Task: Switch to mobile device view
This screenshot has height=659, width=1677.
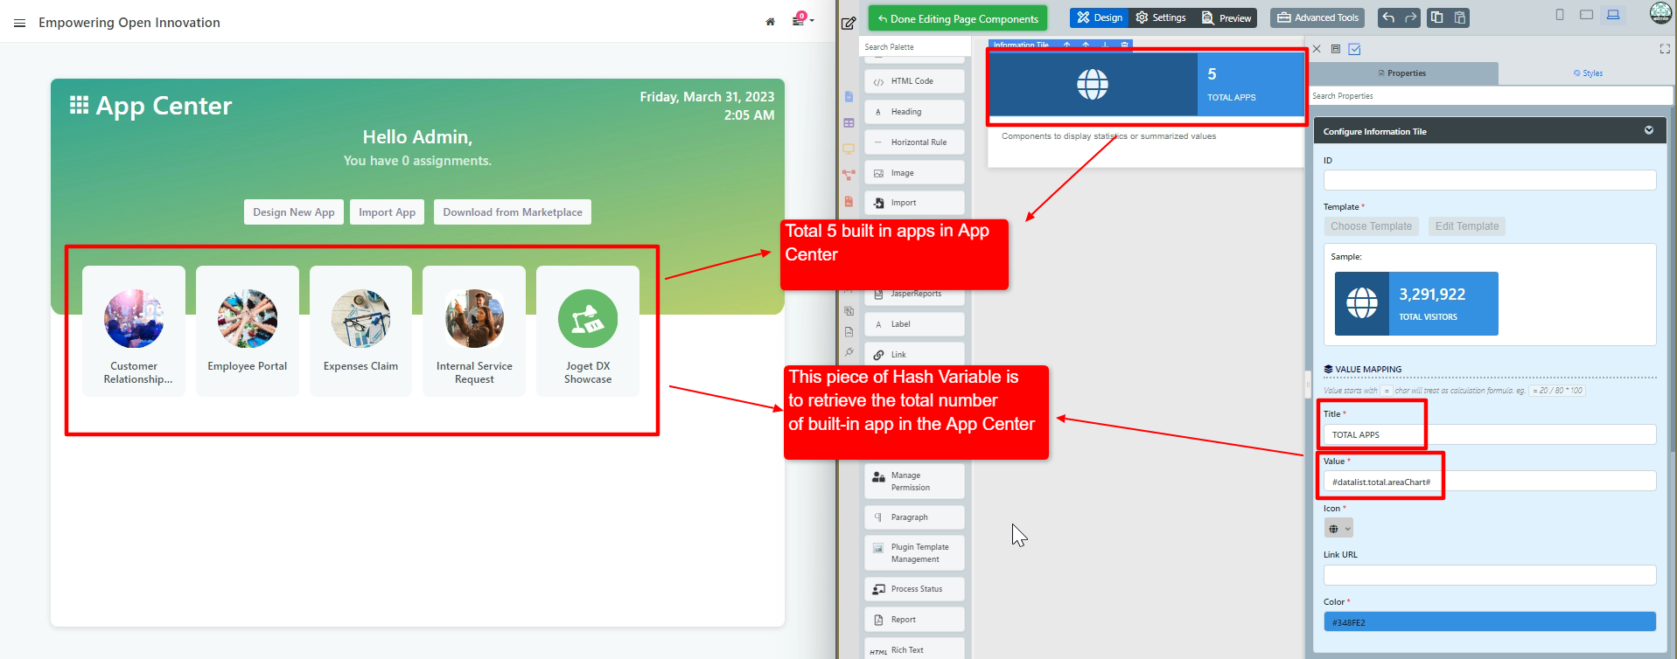Action: tap(1560, 15)
